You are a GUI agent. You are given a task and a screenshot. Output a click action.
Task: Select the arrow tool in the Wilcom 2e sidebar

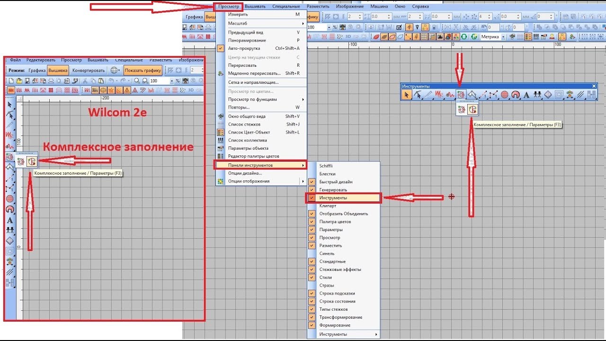(10, 104)
